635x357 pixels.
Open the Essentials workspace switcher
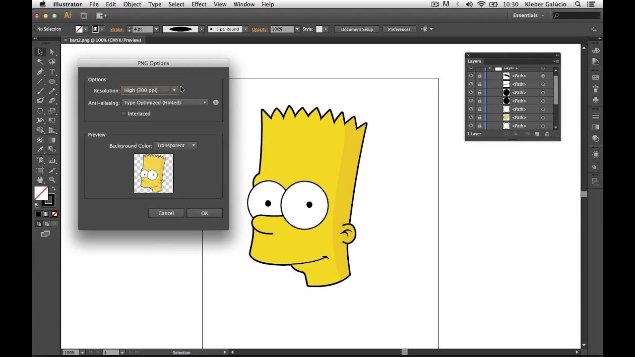528,15
